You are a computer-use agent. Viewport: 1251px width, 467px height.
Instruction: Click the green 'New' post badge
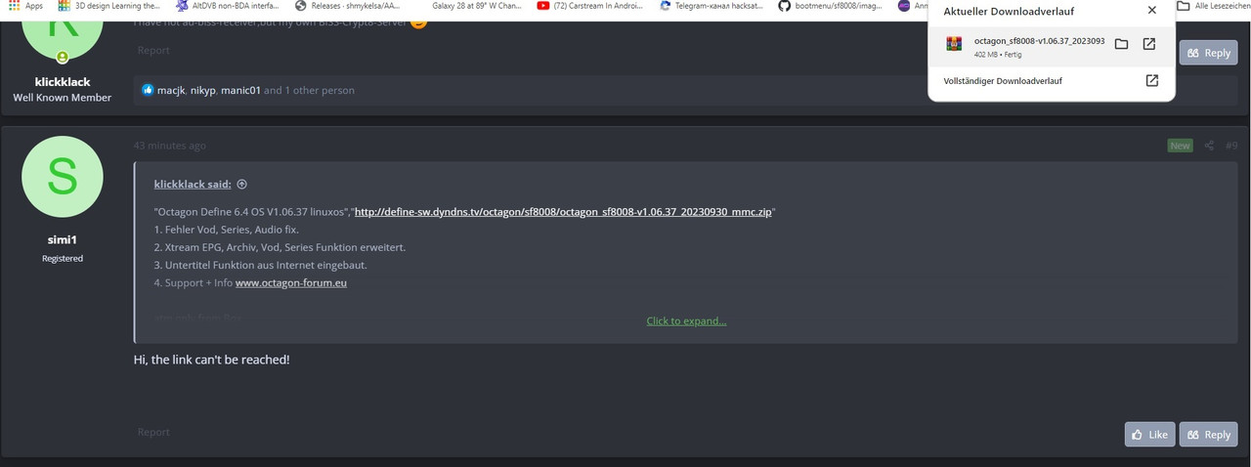[1181, 146]
